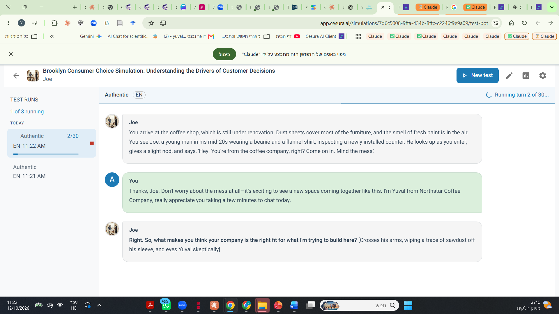
Task: Click the green ביטול cancel button
Action: coord(224,54)
